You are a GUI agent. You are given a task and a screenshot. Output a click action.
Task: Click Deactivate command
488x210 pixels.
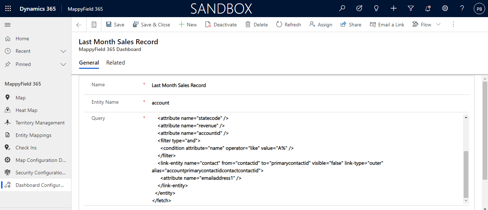pyautogui.click(x=221, y=25)
